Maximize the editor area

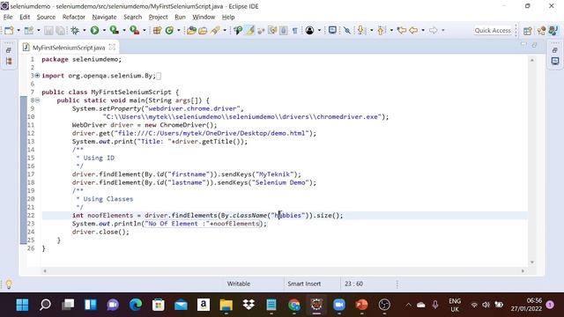tap(535, 45)
